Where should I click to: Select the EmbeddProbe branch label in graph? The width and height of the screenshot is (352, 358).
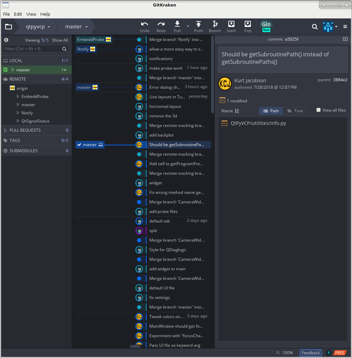[94, 40]
